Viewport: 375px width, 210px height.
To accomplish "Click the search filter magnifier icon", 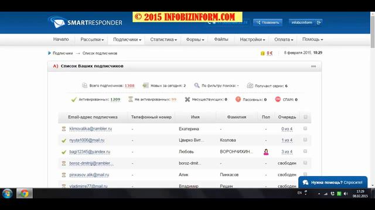I will (197, 86).
